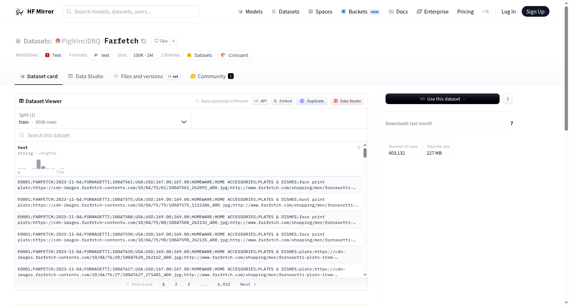Select row with 10047627 product ID
Image resolution: width=569 pixels, height=306 pixels.
[x=188, y=271]
